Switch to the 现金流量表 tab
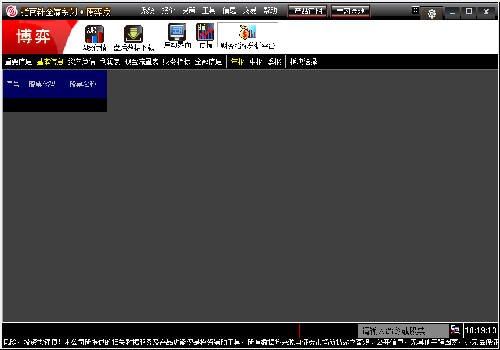Screen dimensions: 500x350 tap(141, 62)
